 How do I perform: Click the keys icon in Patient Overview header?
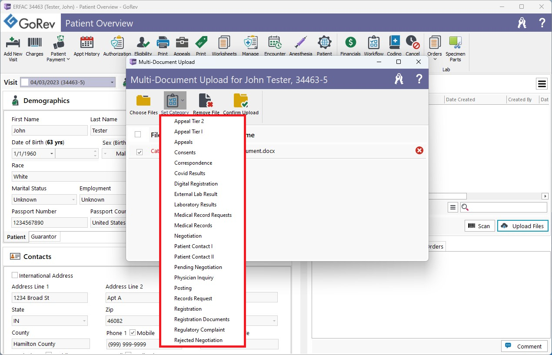pos(522,23)
